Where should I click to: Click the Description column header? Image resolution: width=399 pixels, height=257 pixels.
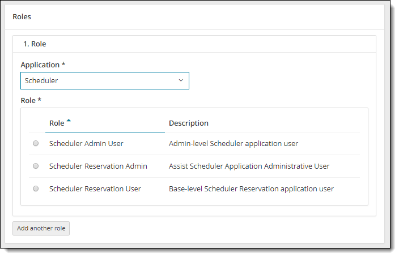[189, 123]
